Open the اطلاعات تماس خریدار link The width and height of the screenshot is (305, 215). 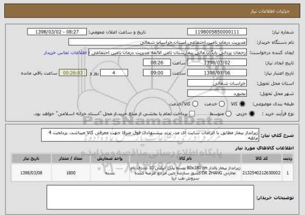(x=65, y=53)
